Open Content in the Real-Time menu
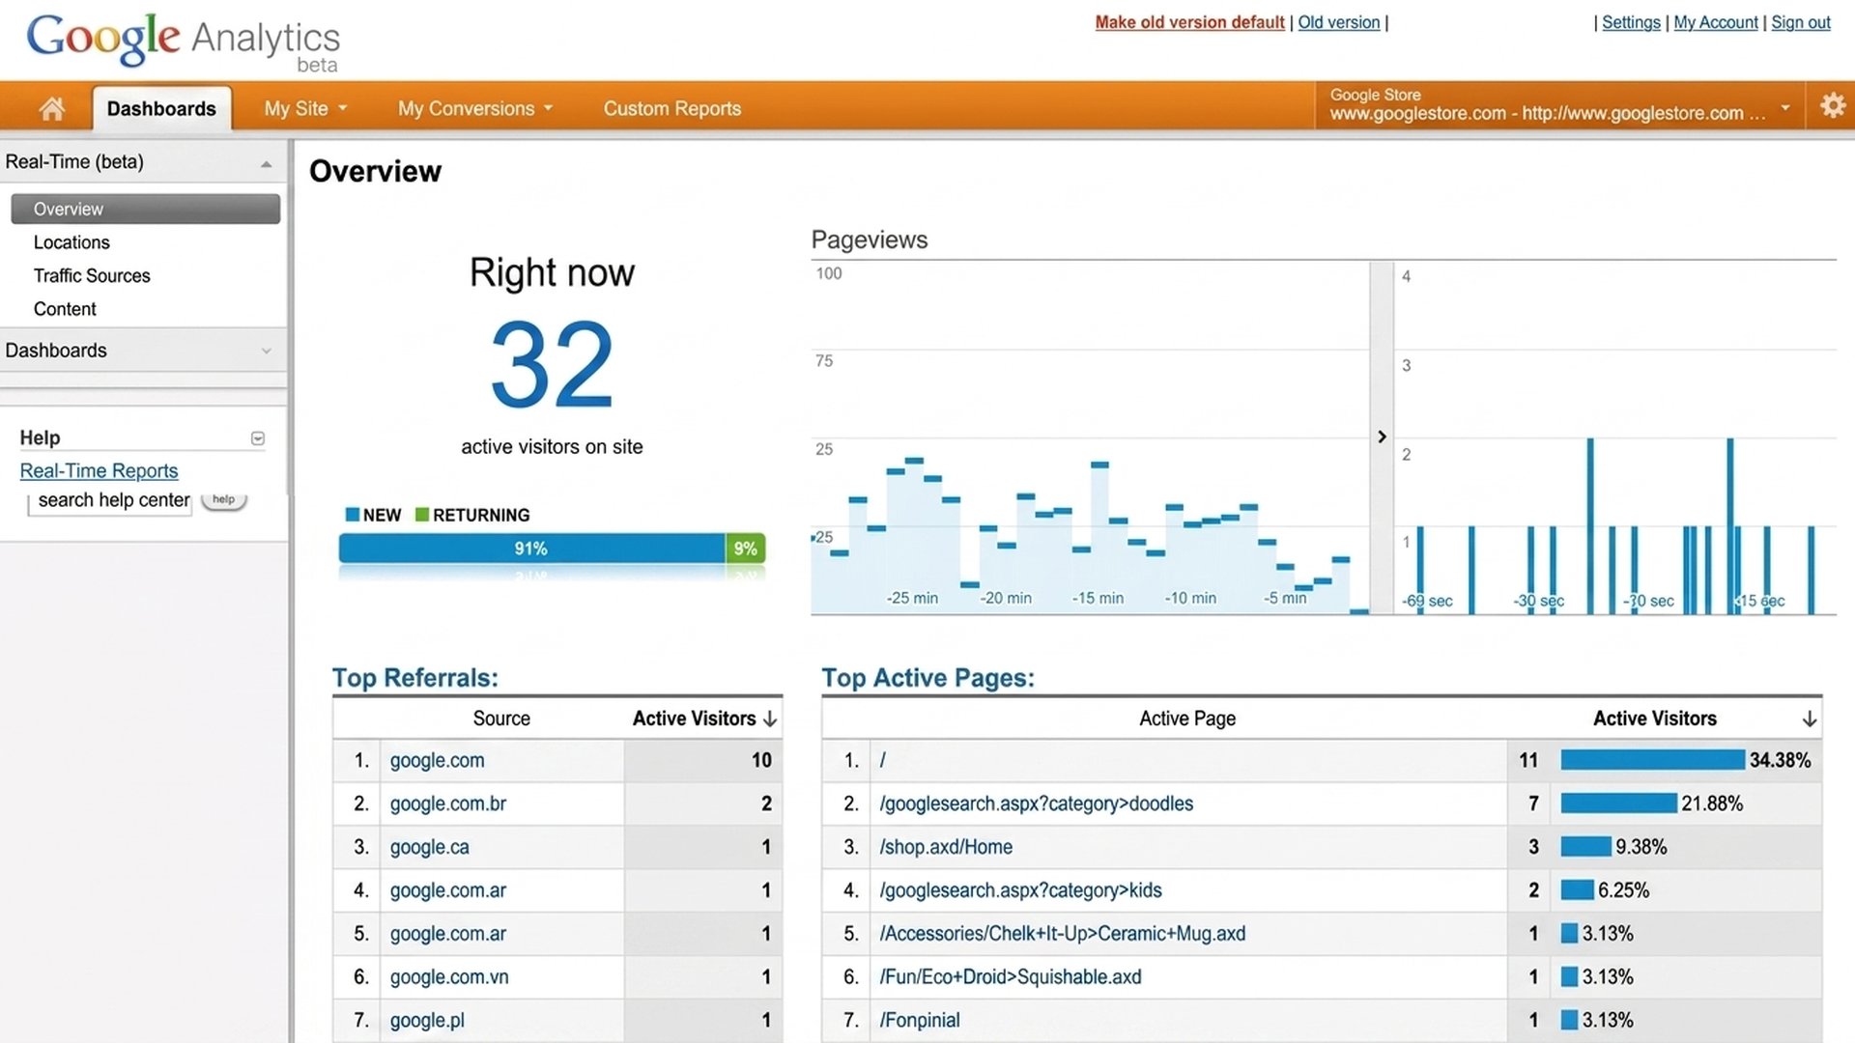 coord(65,309)
